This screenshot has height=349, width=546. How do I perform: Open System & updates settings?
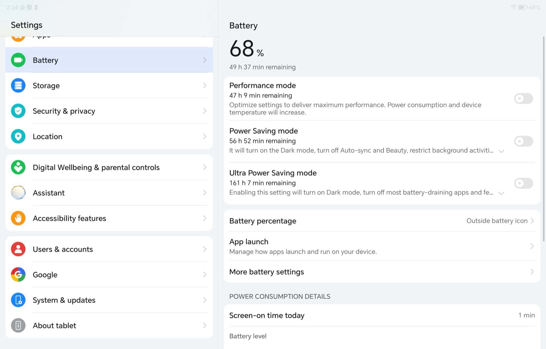point(109,300)
